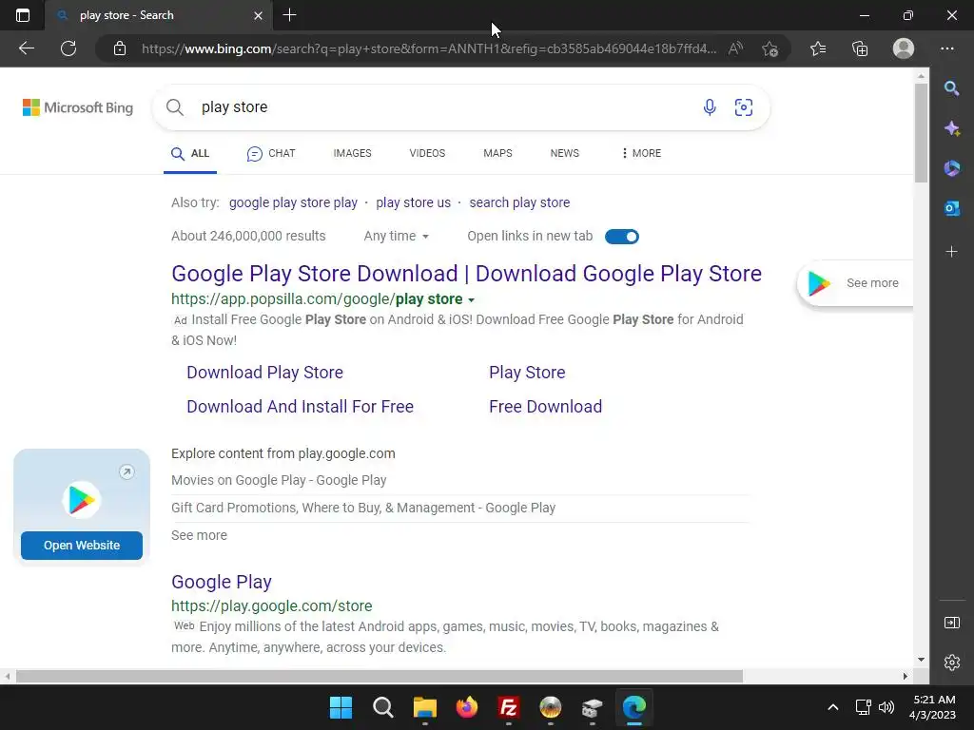
Task: Try 'play store us' suggestion
Action: click(x=413, y=202)
